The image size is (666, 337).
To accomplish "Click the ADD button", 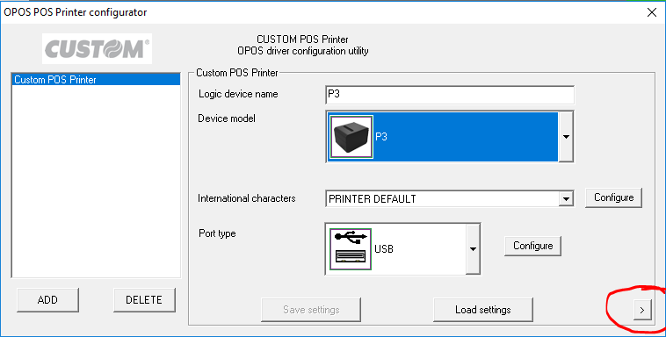I will pos(47,299).
